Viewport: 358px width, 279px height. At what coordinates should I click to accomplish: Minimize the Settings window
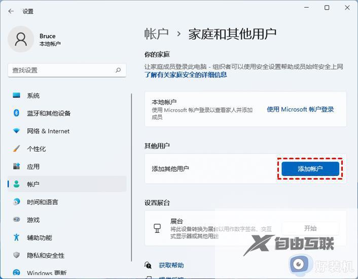[x=307, y=8]
